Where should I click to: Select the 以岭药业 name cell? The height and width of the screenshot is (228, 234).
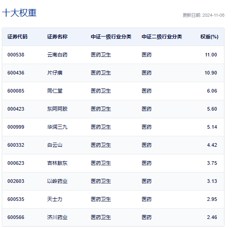coord(57,181)
